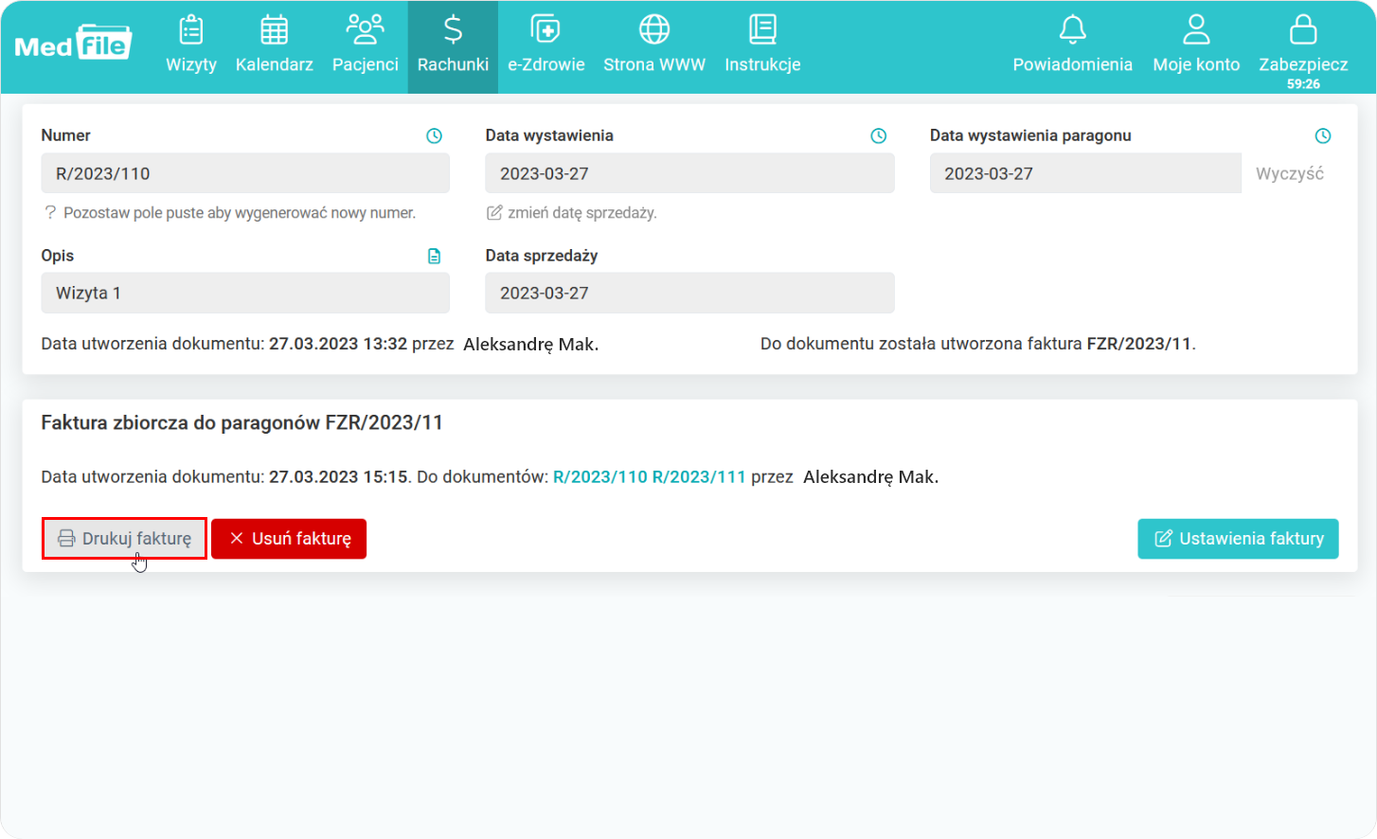1377x839 pixels.
Task: Click Wyczyść to clear the receipt date
Action: click(1289, 174)
